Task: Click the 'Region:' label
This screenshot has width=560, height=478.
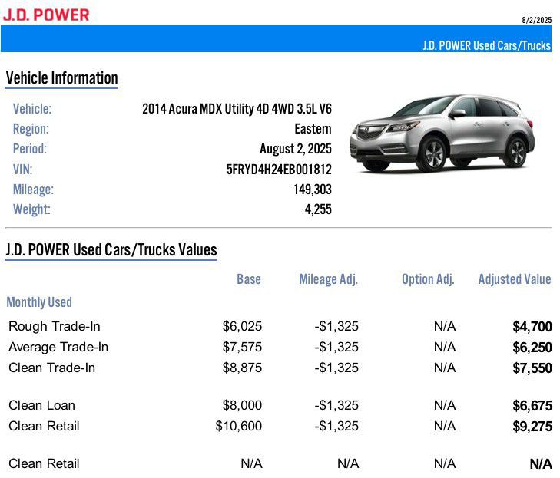Action: tap(31, 129)
